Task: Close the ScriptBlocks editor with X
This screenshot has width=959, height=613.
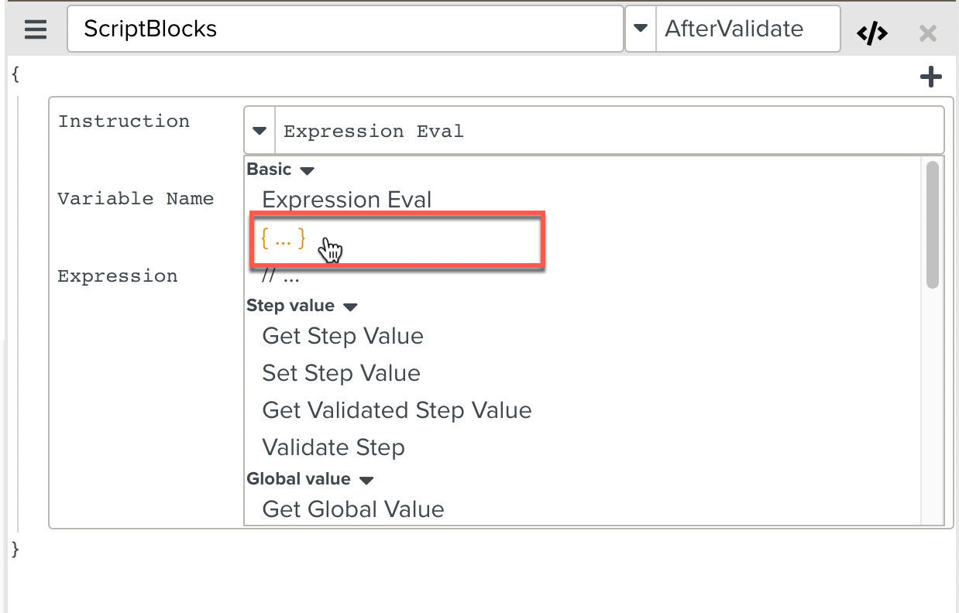Action: tap(927, 33)
